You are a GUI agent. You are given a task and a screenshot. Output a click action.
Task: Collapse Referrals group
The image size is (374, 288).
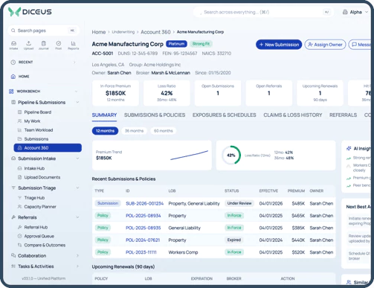point(77,217)
